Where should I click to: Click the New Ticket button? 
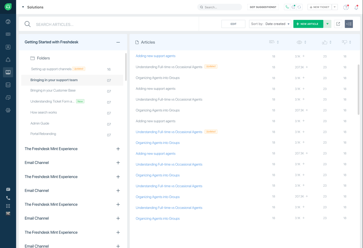pyautogui.click(x=320, y=7)
